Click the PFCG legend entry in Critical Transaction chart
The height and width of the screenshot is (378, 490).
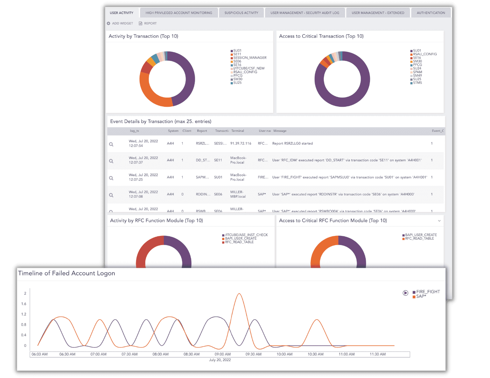pos(416,65)
